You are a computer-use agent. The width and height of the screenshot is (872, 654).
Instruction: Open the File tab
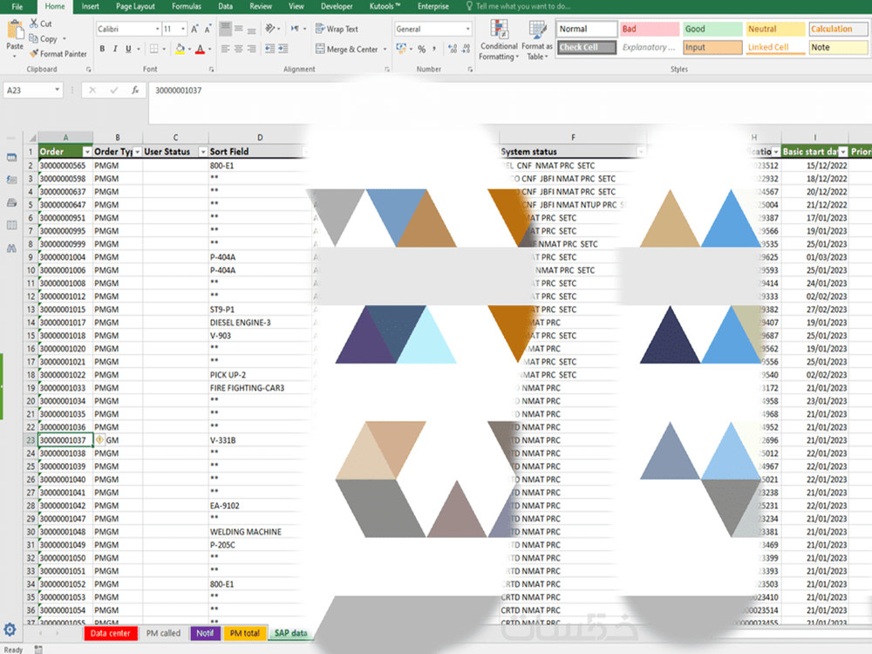coord(17,7)
